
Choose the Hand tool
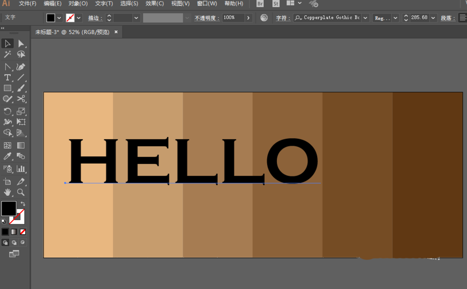coord(7,192)
